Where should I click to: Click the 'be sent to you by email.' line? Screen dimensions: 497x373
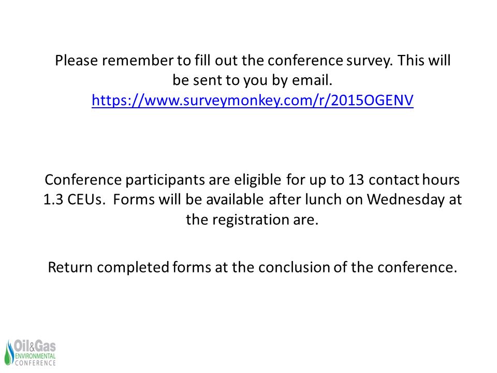[x=252, y=80]
